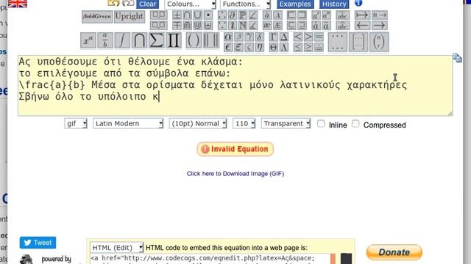Click inside the yellow equation text area

click(235, 85)
